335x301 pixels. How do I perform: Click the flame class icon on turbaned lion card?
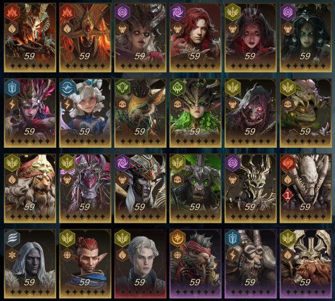tap(12, 180)
